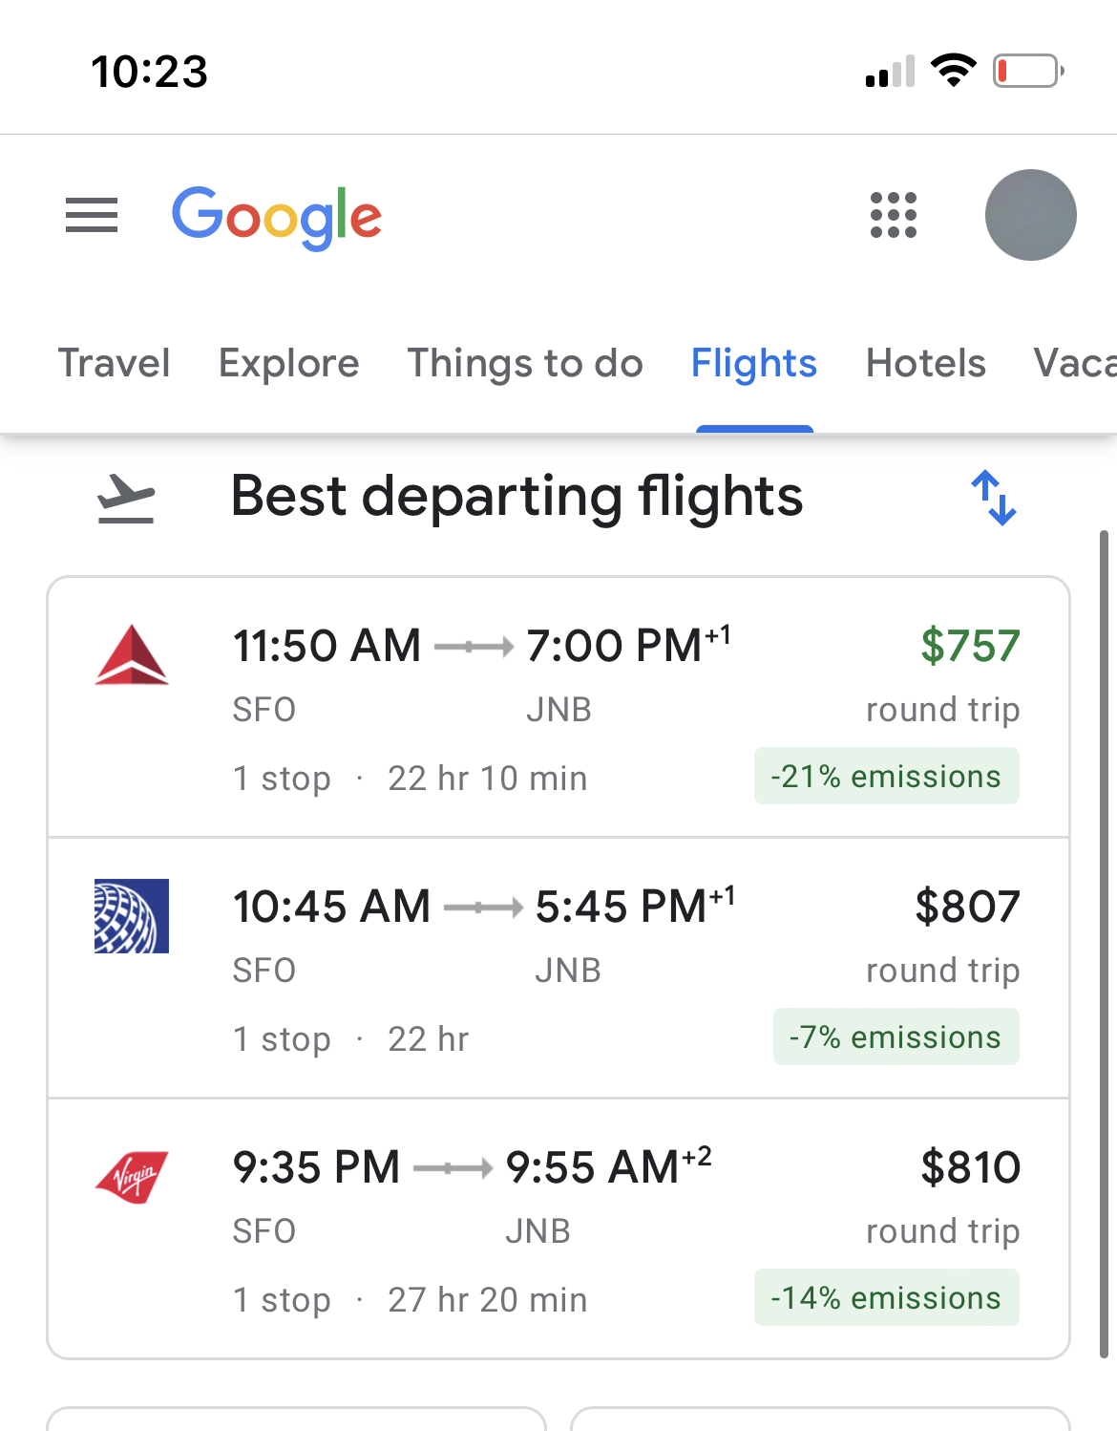Screen dimensions: 1117x1431
Task: Tap the departing plane icon
Action: [x=126, y=498]
